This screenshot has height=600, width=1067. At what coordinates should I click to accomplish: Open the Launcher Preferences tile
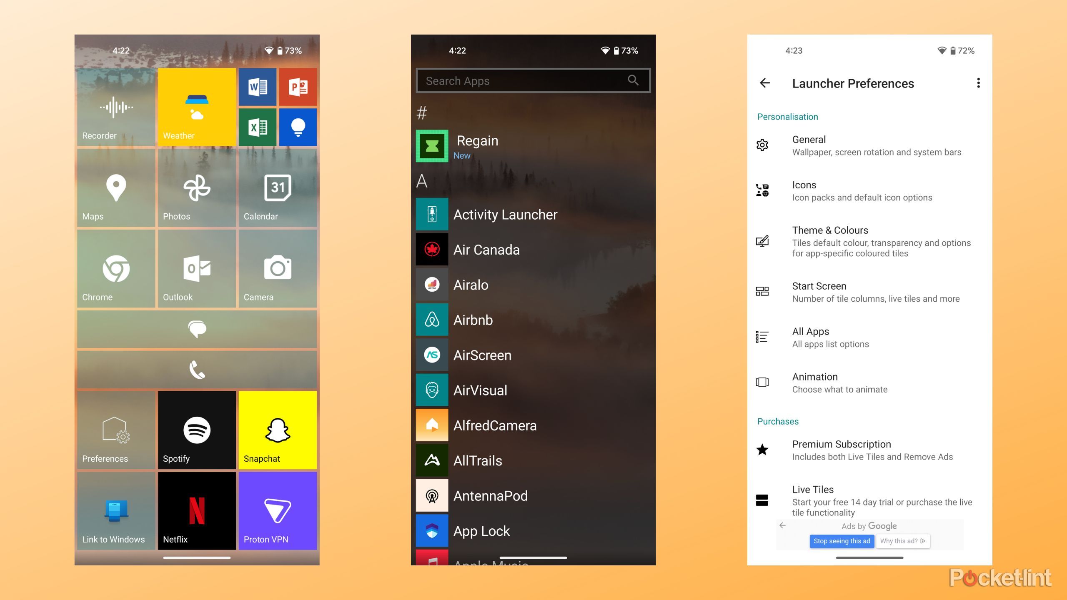(116, 429)
